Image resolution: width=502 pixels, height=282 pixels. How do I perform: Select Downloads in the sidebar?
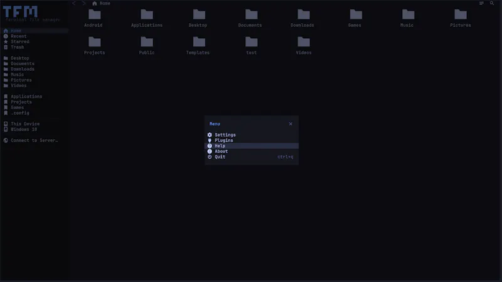pos(35,69)
